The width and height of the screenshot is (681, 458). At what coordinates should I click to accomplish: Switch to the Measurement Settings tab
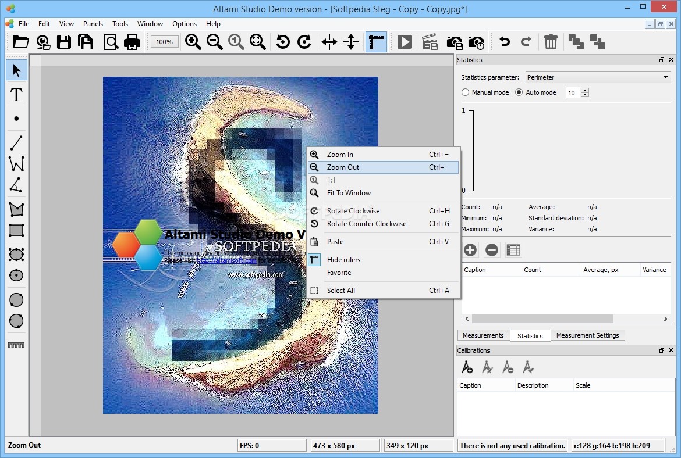tap(588, 335)
